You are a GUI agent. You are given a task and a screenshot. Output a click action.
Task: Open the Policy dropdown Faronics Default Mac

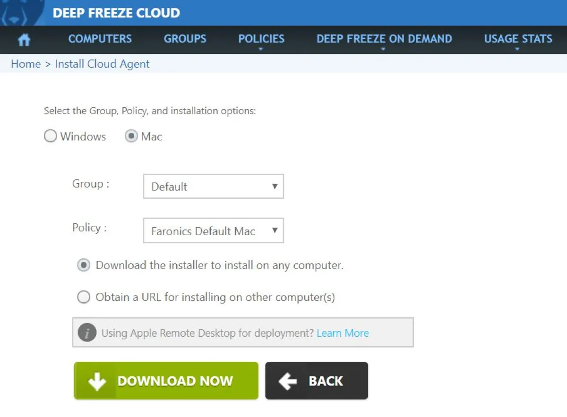(213, 231)
